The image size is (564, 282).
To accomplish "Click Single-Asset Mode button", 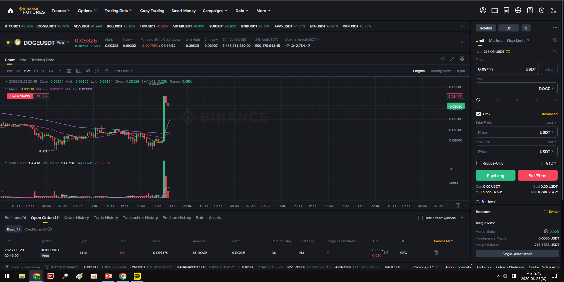I will click(517, 254).
